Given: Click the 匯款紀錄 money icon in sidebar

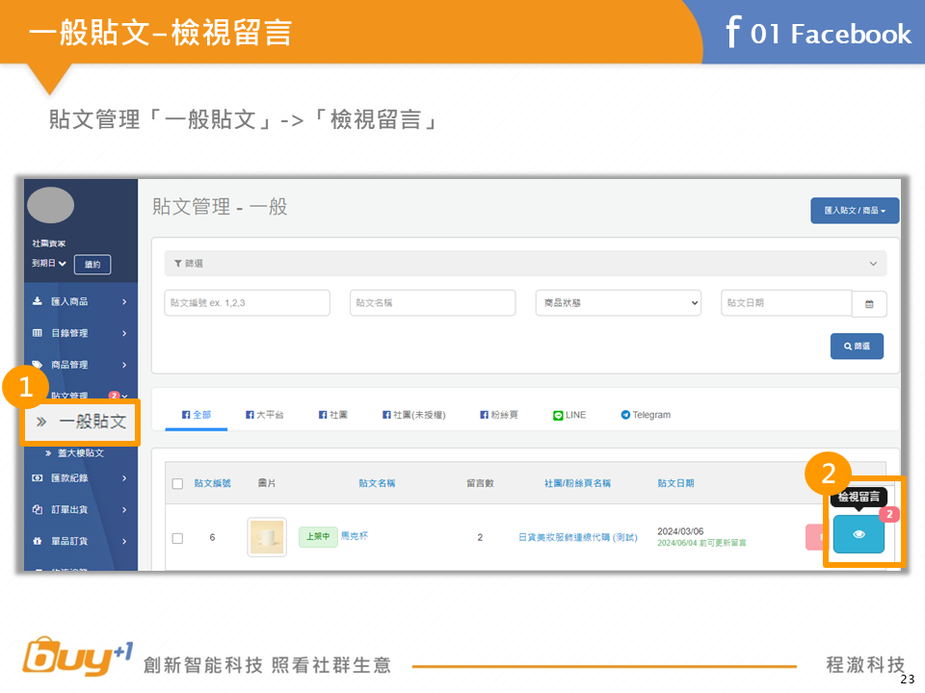Looking at the screenshot, I should coord(38,477).
